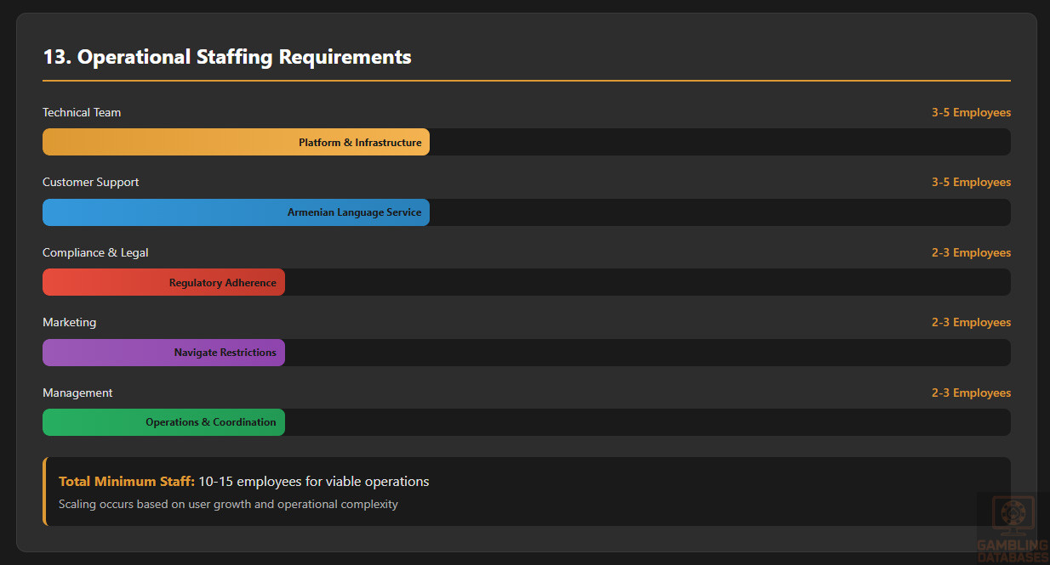
Task: Click the Operational Staffing Requirements heading
Action: click(x=227, y=57)
